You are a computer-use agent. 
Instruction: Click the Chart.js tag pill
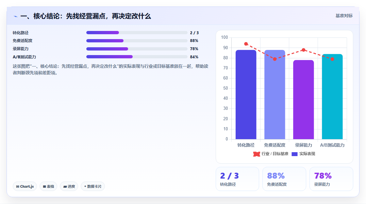[x=25, y=186]
